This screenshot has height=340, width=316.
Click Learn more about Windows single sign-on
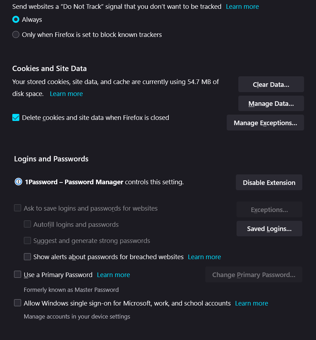tap(251, 303)
